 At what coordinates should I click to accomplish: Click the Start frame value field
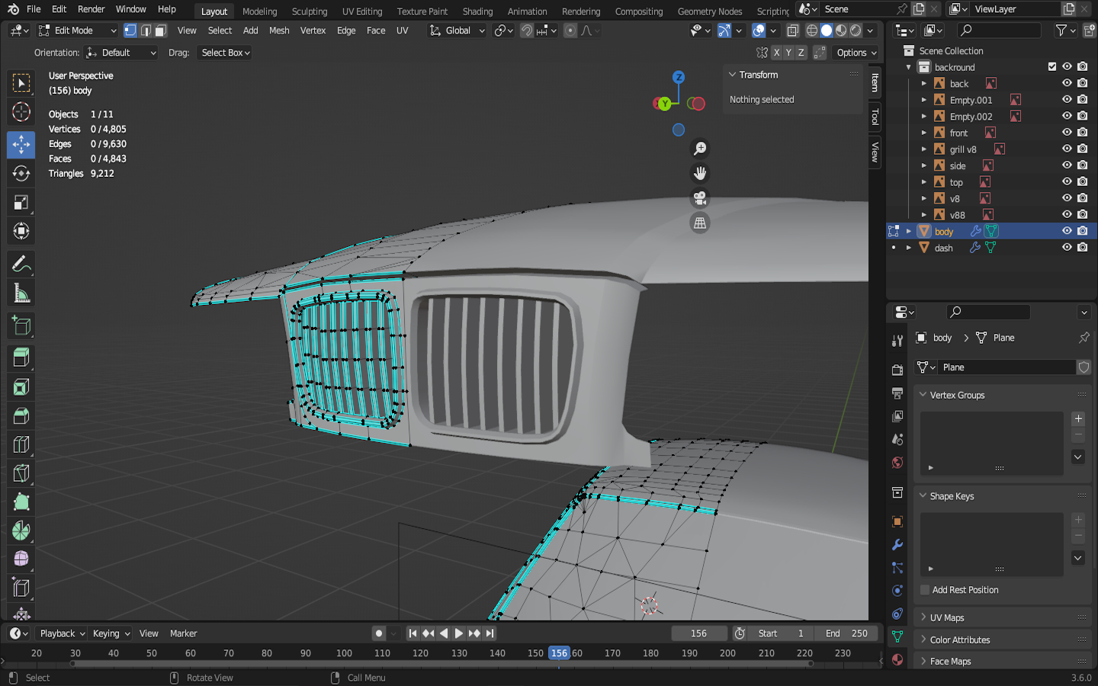(781, 633)
